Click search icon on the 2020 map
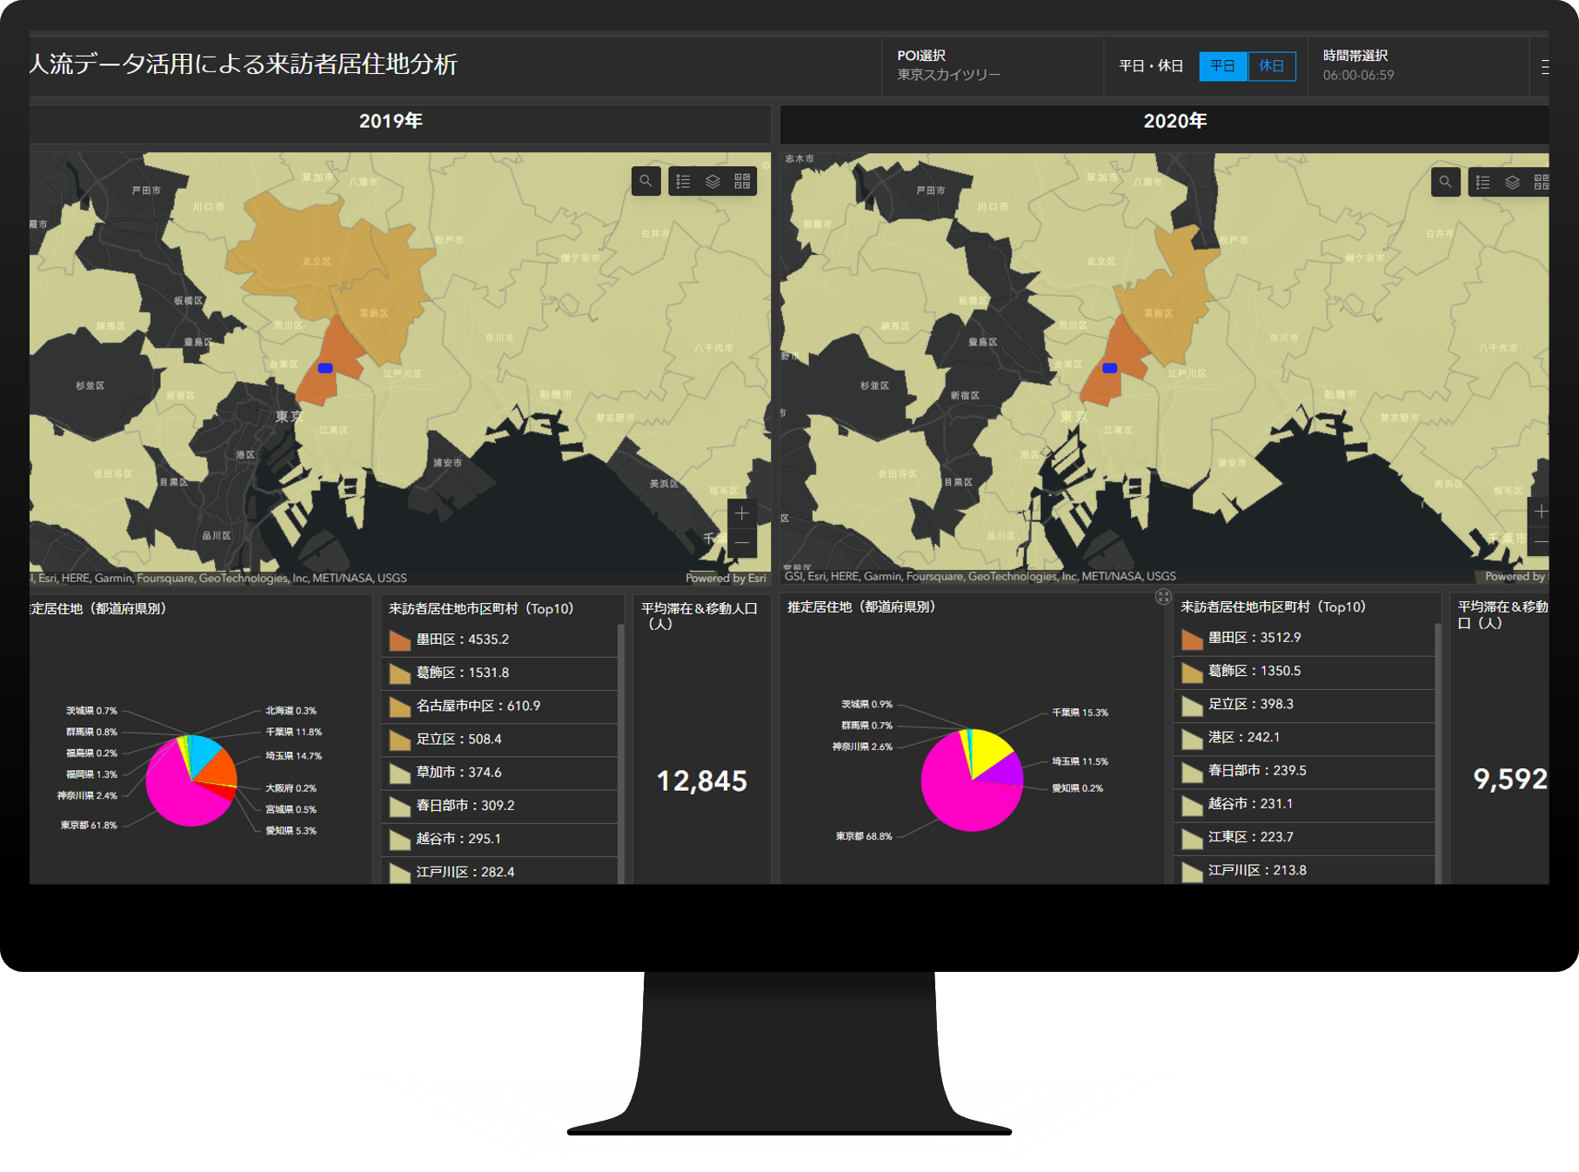 coord(1445,182)
